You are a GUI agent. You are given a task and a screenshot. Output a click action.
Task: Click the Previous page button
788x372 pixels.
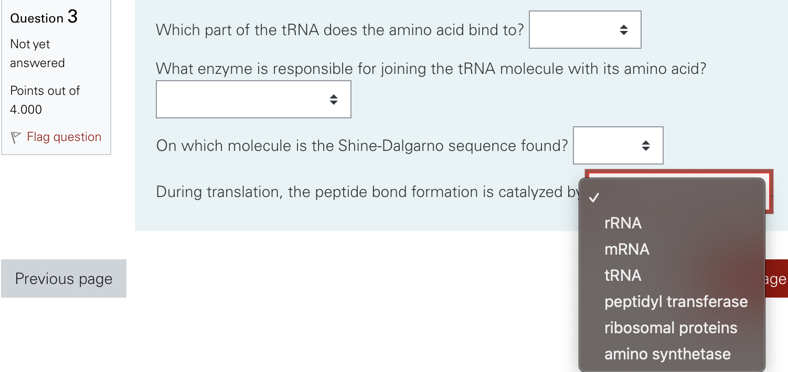coord(63,279)
